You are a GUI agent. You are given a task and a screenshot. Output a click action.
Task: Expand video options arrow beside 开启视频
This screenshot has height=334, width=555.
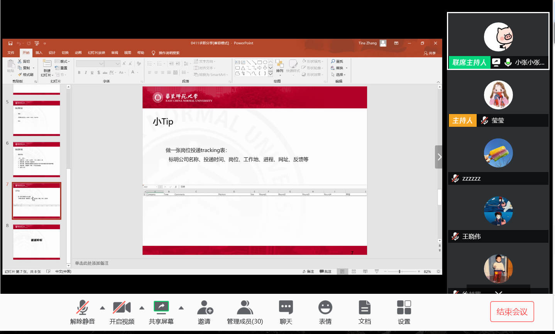click(x=142, y=308)
